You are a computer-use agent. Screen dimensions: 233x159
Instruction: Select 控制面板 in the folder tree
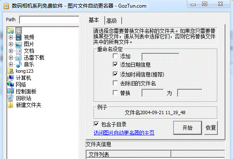pyautogui.click(x=26, y=91)
